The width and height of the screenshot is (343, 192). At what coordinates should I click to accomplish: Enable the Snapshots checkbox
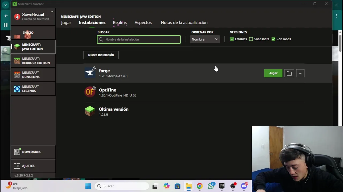(x=251, y=39)
